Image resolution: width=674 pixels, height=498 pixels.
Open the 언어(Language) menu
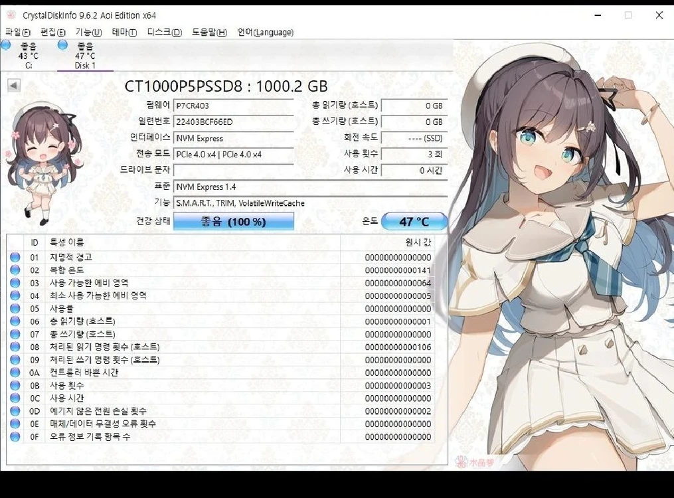pos(265,33)
